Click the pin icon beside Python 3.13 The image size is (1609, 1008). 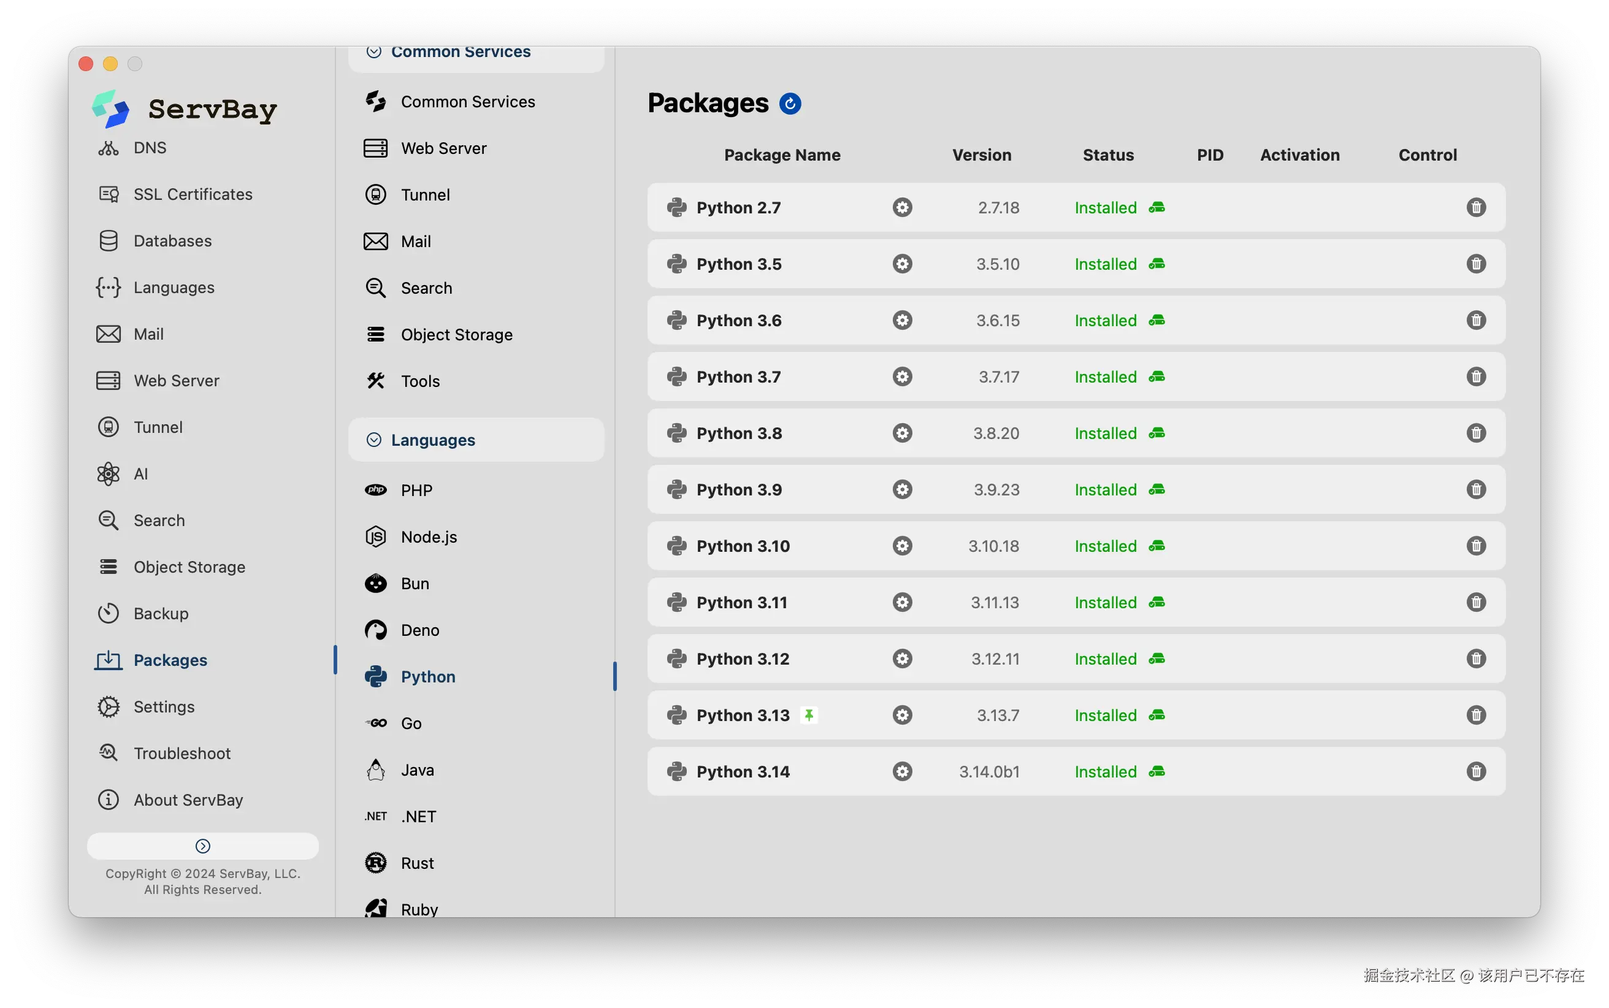[809, 716]
